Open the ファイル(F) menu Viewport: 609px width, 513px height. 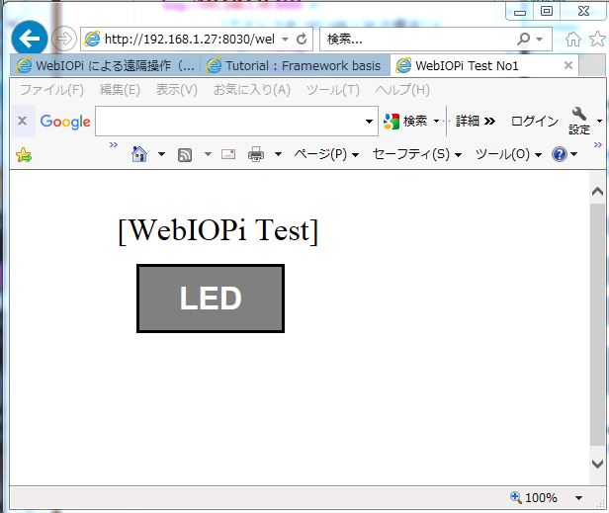click(51, 90)
